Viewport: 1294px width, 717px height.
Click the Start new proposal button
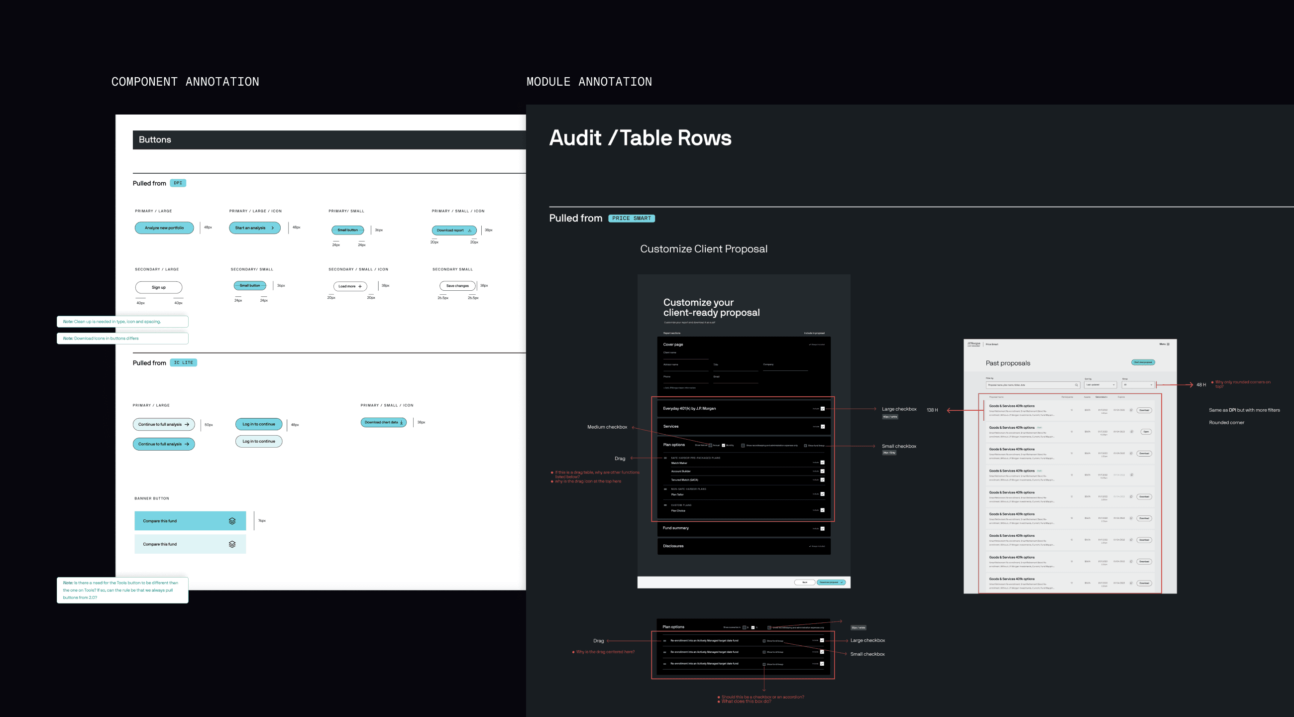(1143, 362)
